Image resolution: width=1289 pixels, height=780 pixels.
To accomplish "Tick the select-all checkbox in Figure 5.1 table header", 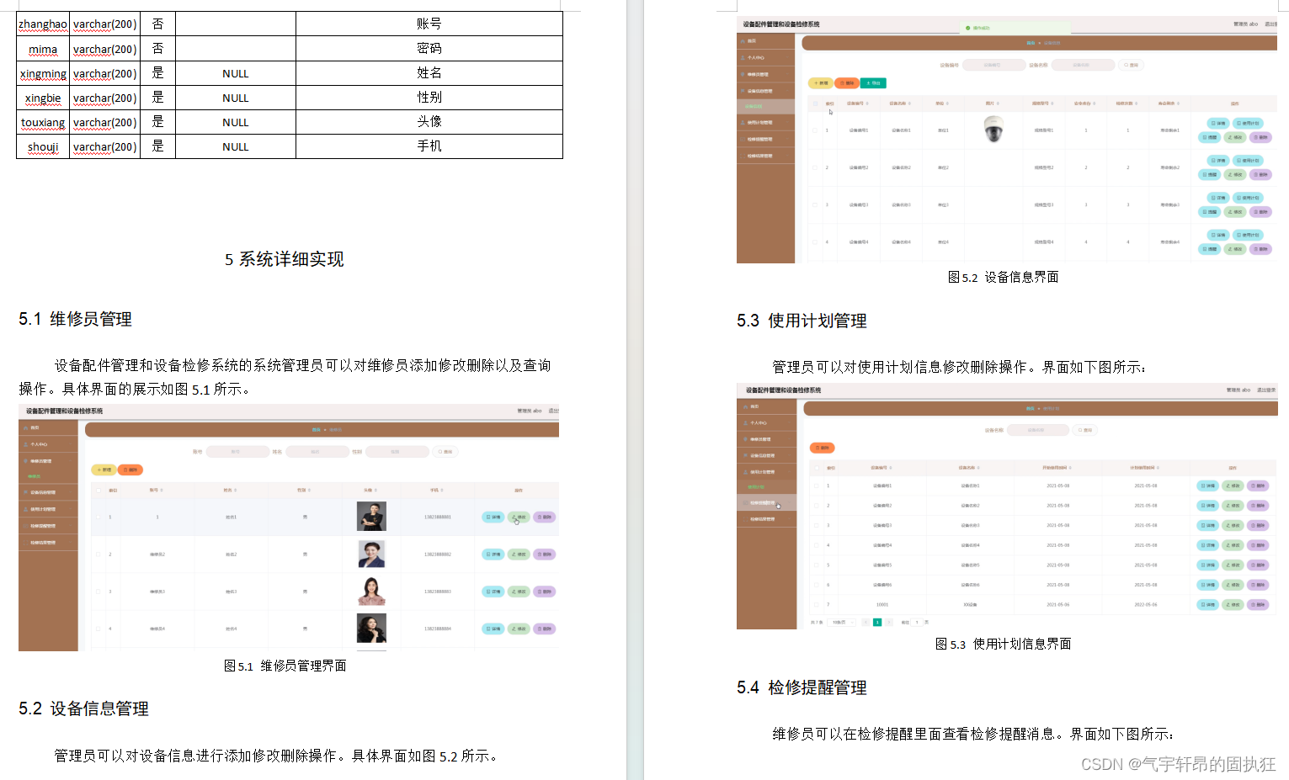I will pos(99,490).
